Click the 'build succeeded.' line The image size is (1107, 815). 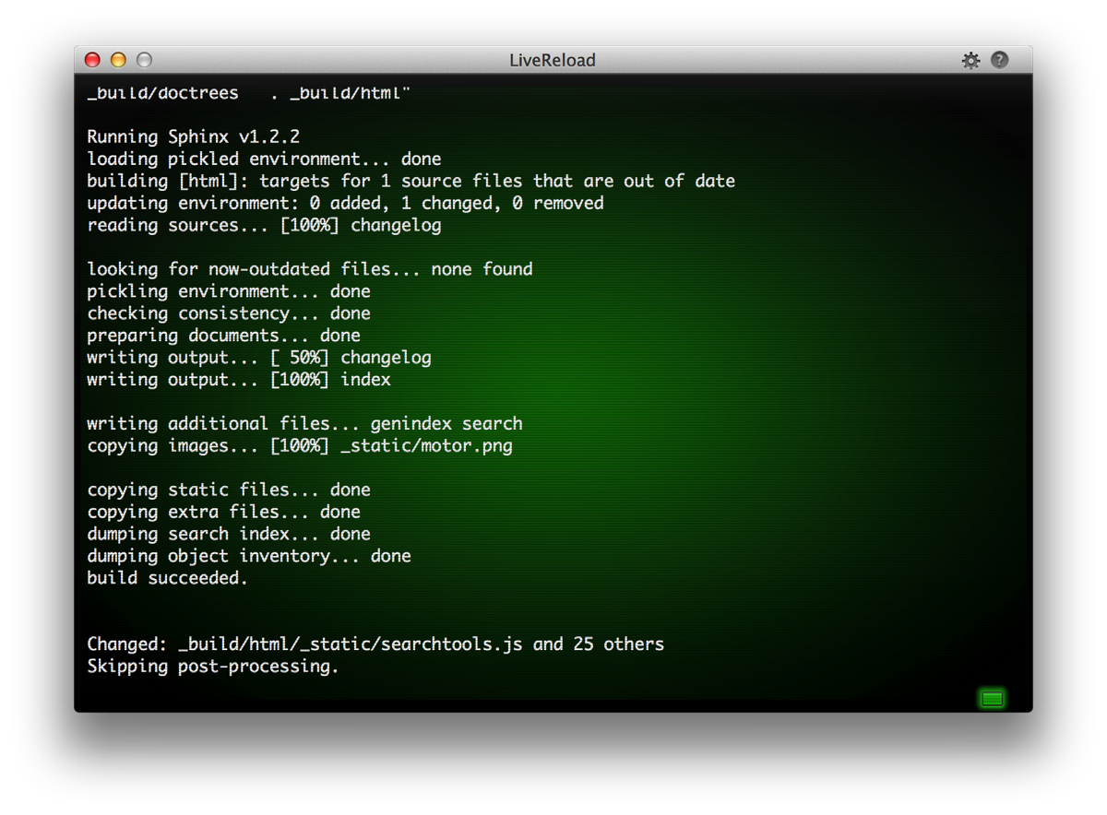pyautogui.click(x=168, y=579)
